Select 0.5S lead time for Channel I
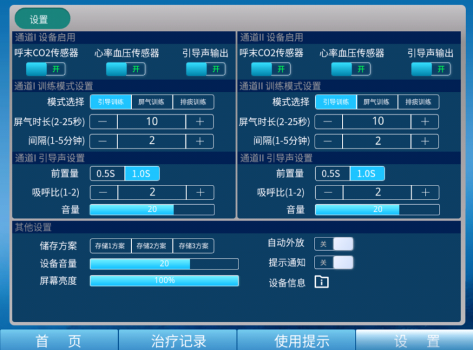The image size is (473, 350). (106, 174)
